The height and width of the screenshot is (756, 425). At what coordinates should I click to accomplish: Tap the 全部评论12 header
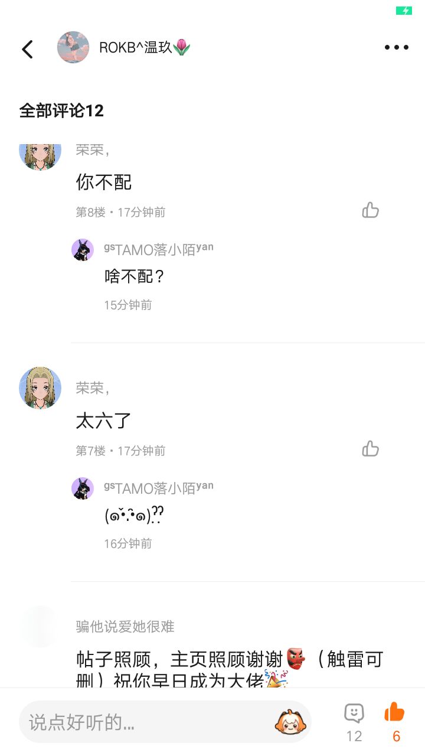[x=61, y=110]
